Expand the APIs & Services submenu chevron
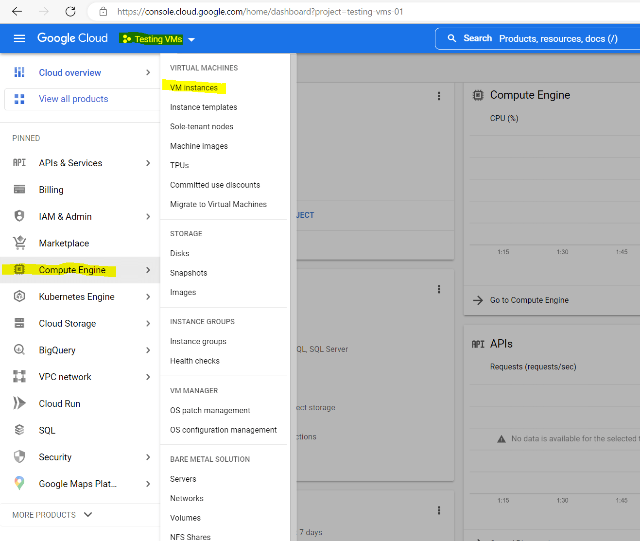Image resolution: width=640 pixels, height=541 pixels. [148, 163]
